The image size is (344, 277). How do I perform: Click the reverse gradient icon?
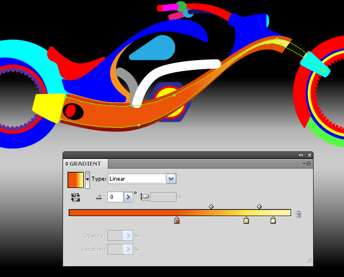(x=75, y=197)
